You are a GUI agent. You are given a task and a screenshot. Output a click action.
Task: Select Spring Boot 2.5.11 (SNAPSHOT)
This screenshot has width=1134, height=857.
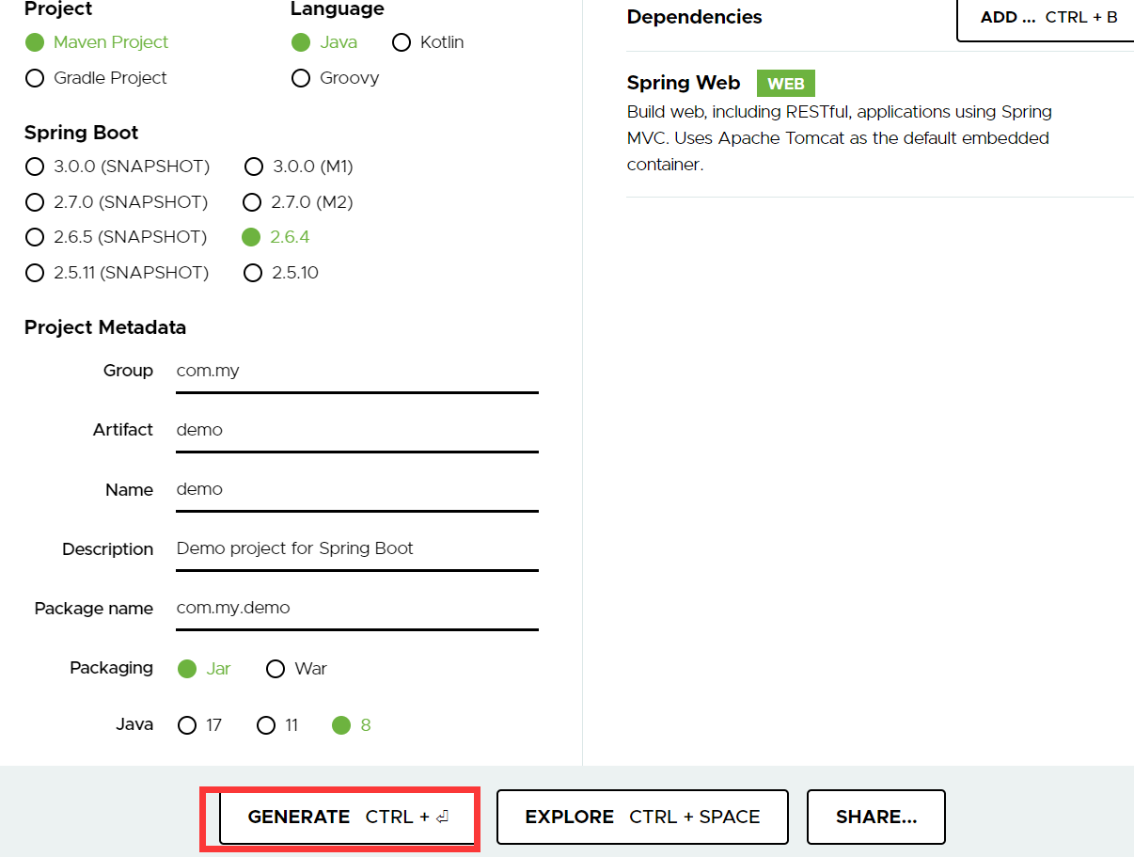[x=117, y=273]
